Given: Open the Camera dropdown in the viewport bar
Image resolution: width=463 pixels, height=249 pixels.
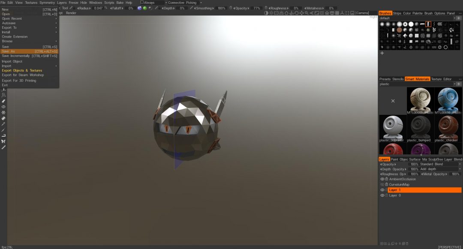Looking at the screenshot, I should (362, 13).
